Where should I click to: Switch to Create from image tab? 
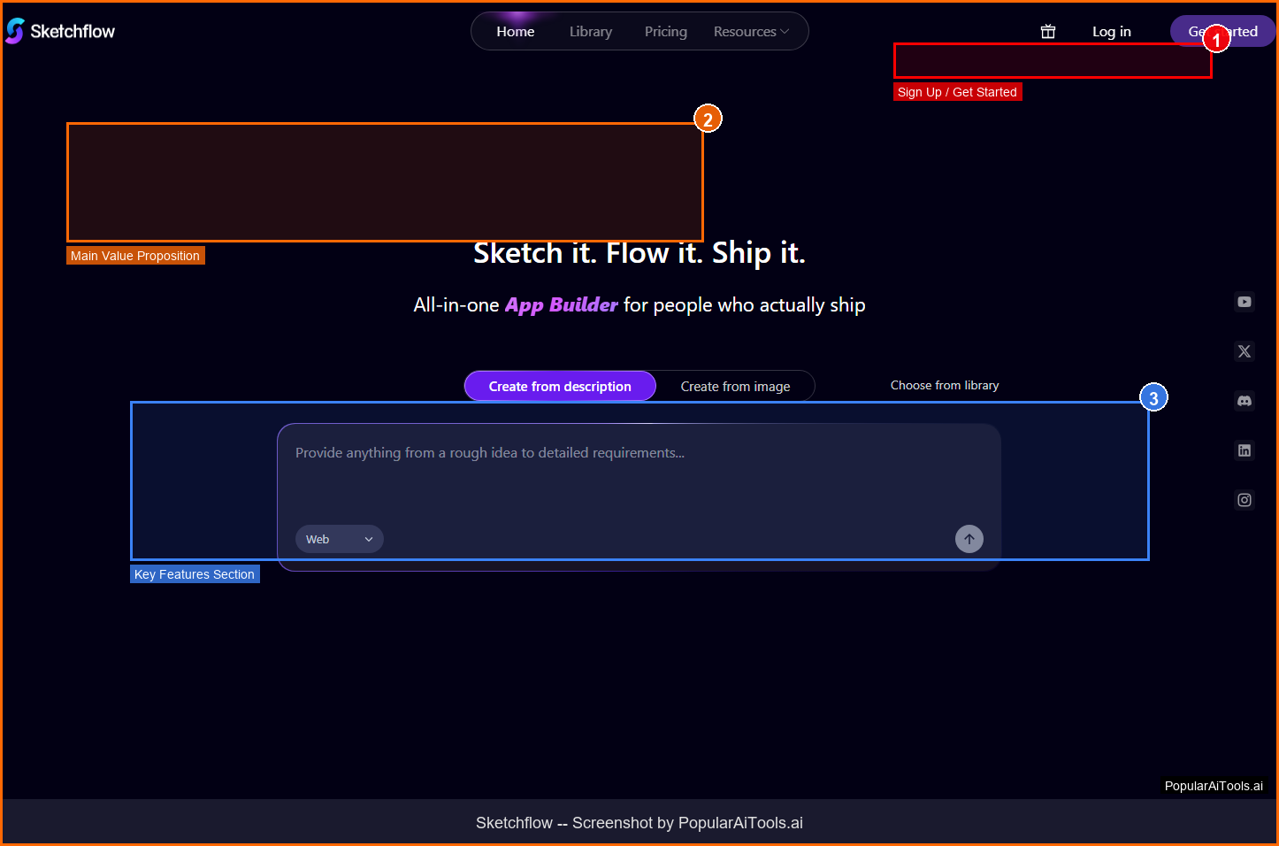click(735, 387)
